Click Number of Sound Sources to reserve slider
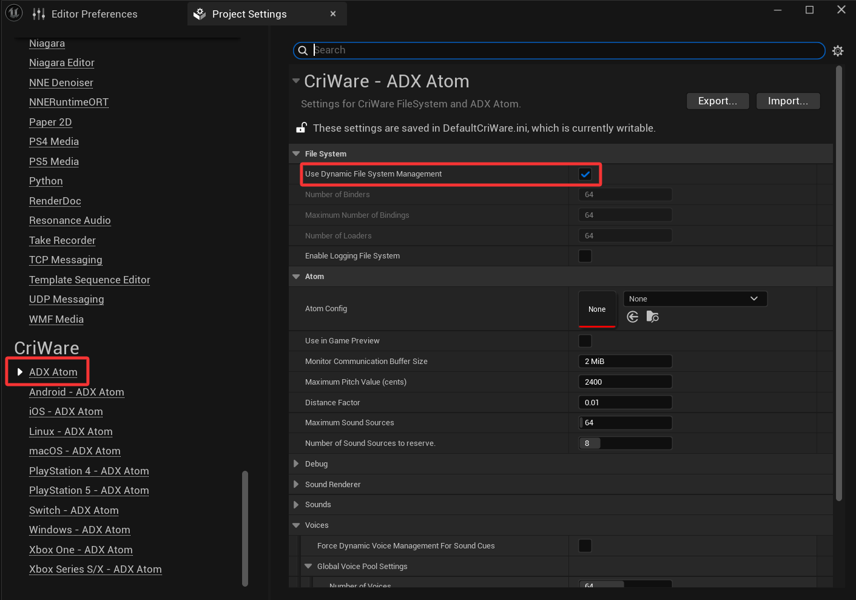Viewport: 856px width, 600px height. coord(625,443)
